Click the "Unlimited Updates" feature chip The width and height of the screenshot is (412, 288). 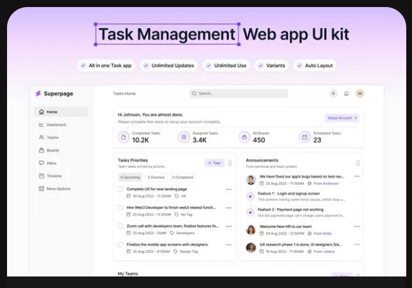coord(169,65)
